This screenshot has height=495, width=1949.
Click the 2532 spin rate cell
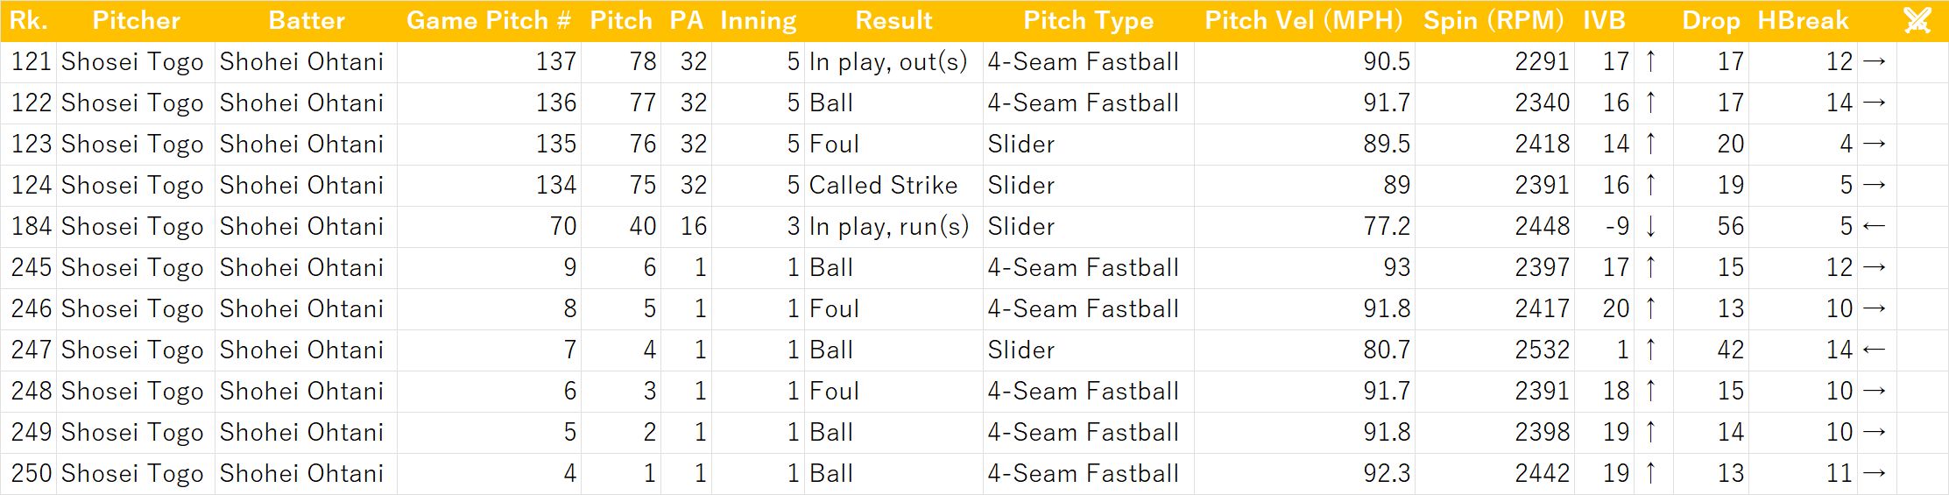pyautogui.click(x=1494, y=350)
